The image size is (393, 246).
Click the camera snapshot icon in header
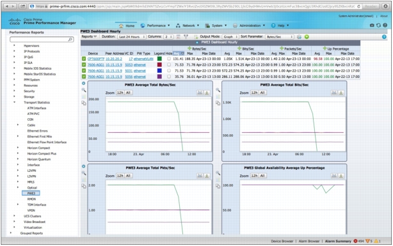pyautogui.click(x=372, y=26)
